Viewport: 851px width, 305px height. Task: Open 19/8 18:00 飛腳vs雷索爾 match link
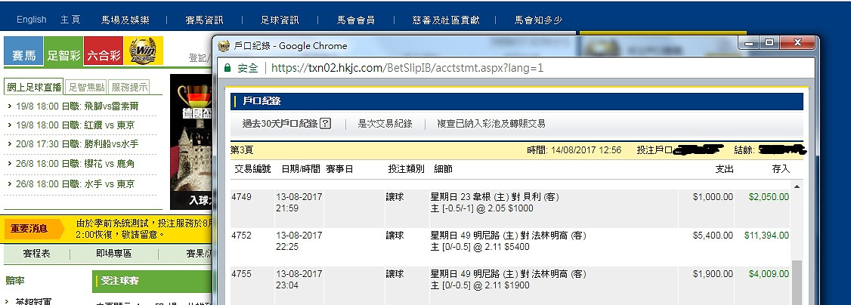tap(76, 106)
